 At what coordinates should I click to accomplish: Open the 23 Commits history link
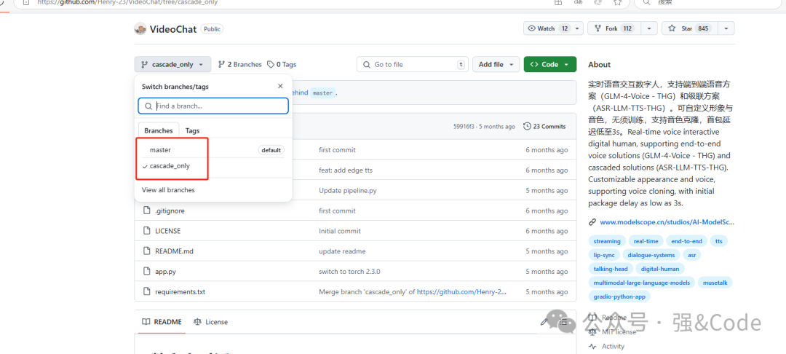pos(544,126)
